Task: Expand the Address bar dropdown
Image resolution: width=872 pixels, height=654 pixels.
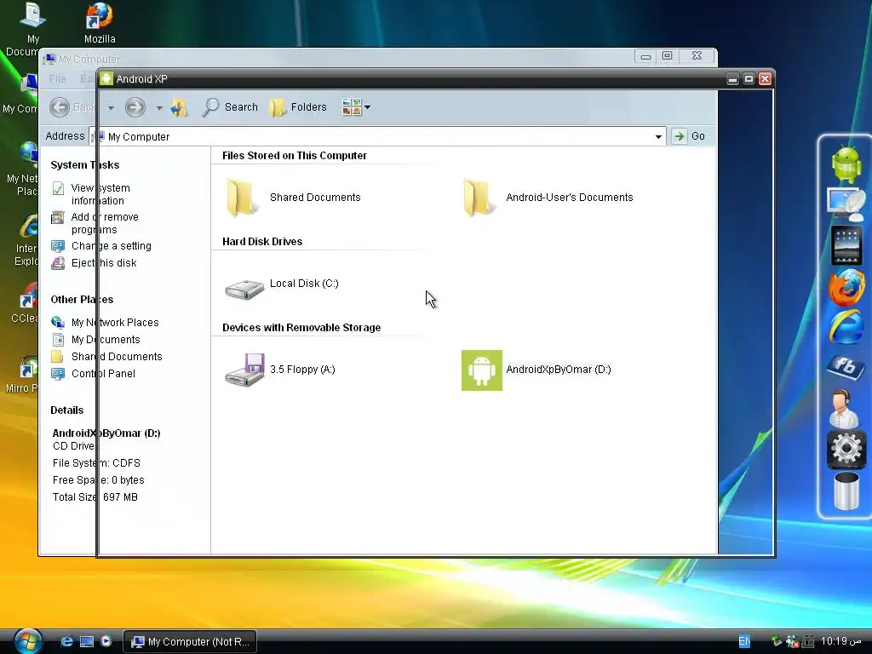Action: point(658,136)
